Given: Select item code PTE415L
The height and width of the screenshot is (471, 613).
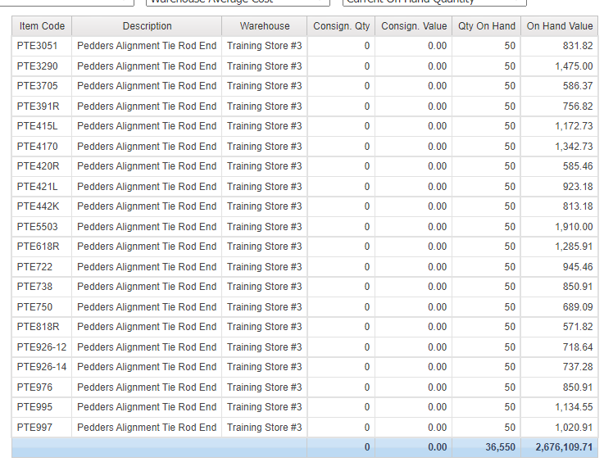Looking at the screenshot, I should coord(37,126).
